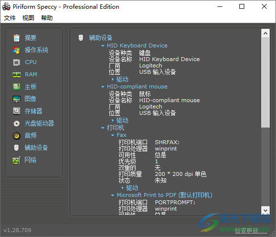This screenshot has height=237, width=276.
Task: Collapse the Fax printer node
Action: tap(113, 135)
